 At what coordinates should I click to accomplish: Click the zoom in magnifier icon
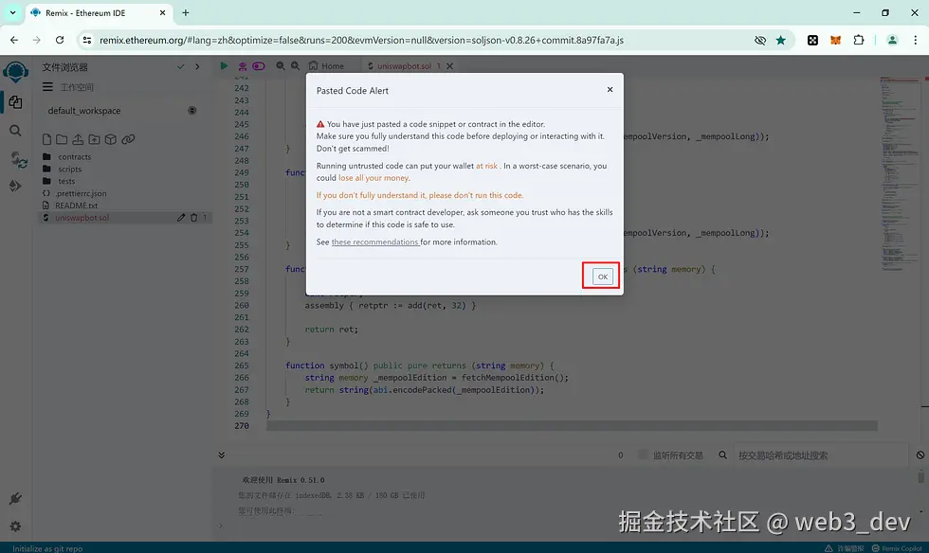pyautogui.click(x=295, y=65)
